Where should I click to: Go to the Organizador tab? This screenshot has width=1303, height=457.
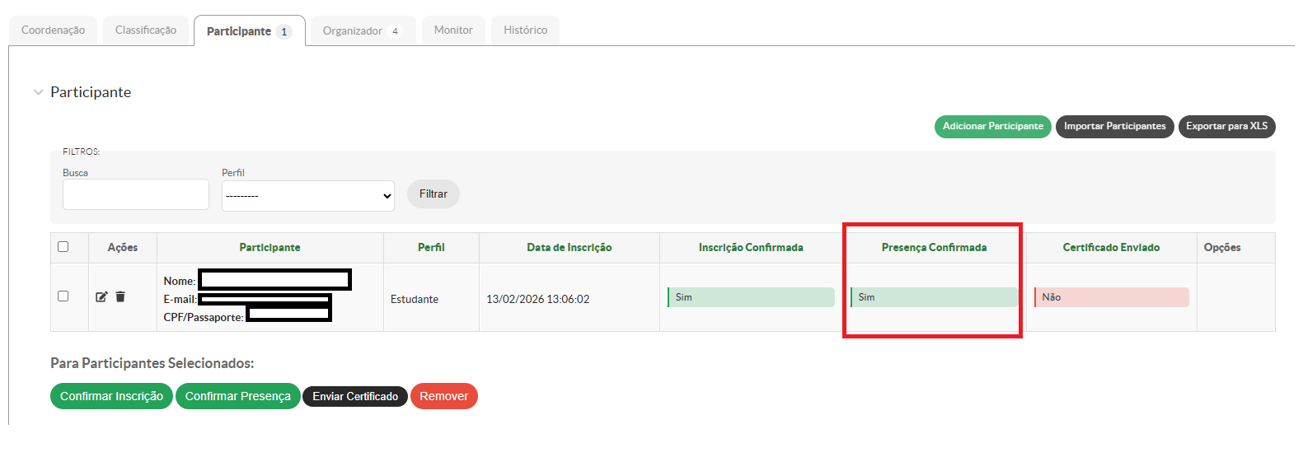click(360, 30)
